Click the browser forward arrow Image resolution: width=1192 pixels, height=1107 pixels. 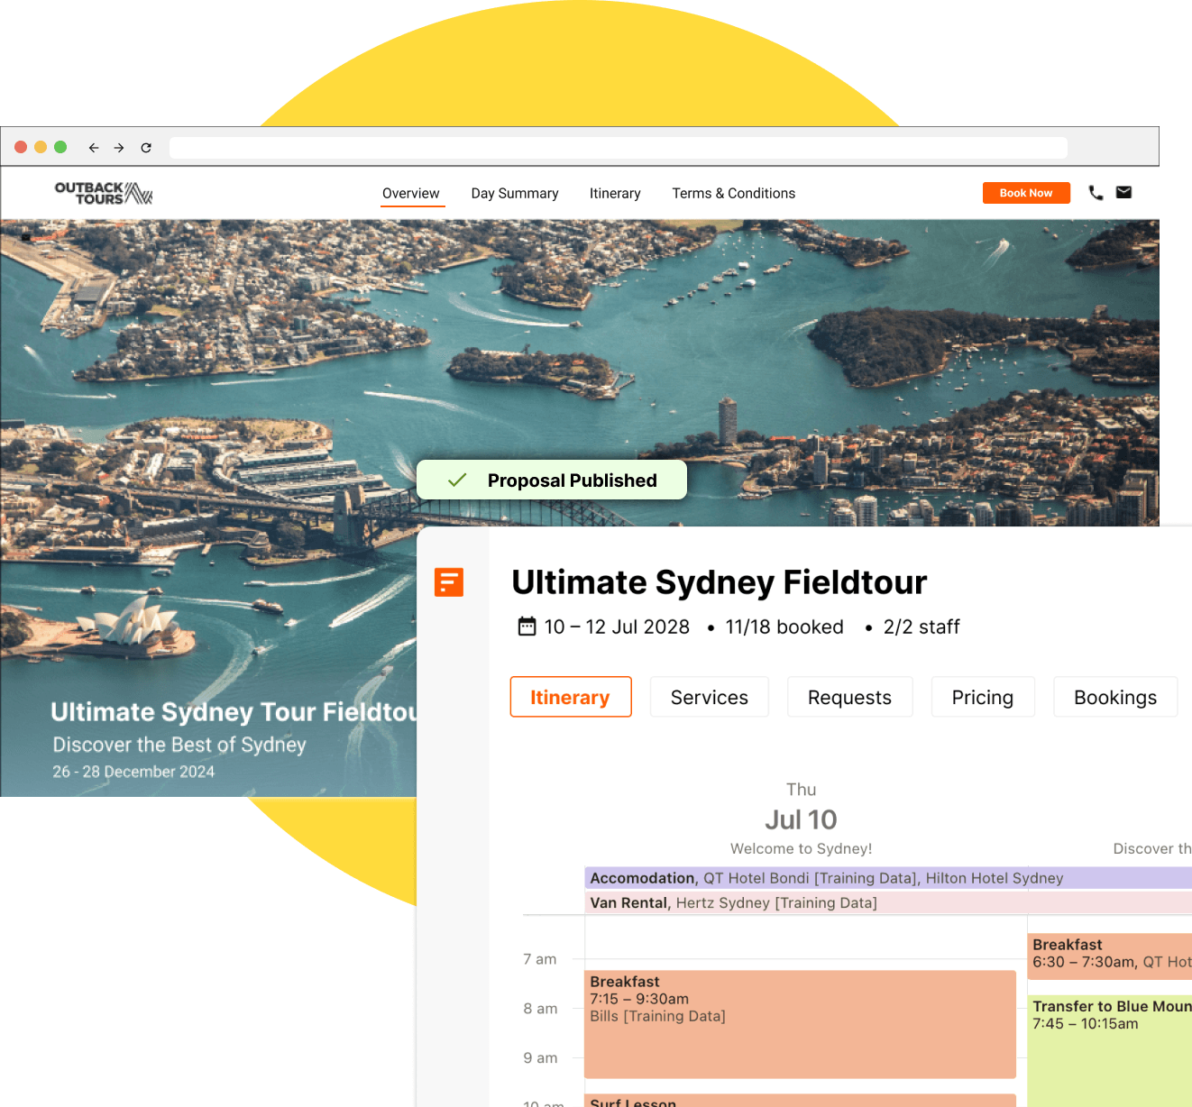[119, 147]
